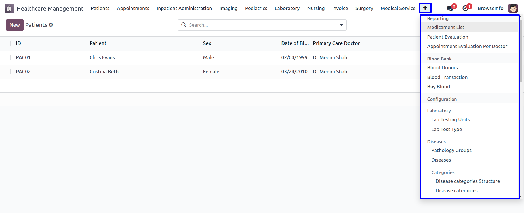Select Blood Transaction entry

[469, 77]
